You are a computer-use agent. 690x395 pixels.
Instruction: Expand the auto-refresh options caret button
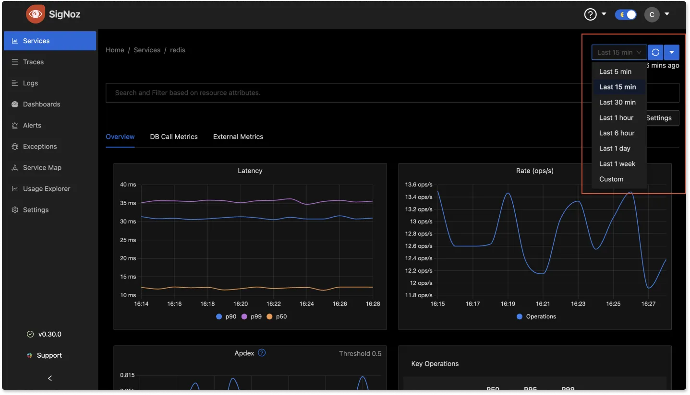(x=672, y=52)
